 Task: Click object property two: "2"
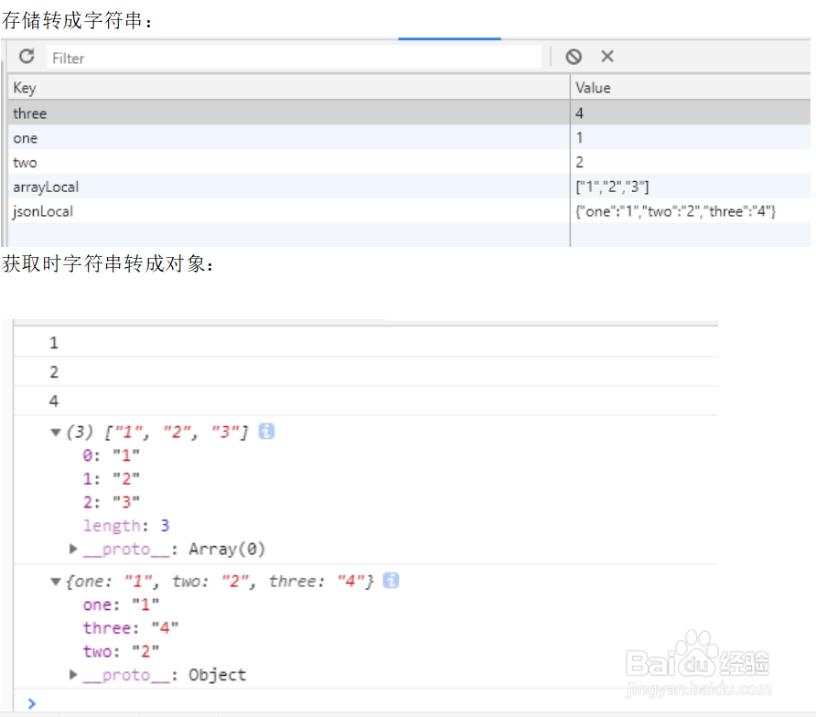pyautogui.click(x=121, y=651)
